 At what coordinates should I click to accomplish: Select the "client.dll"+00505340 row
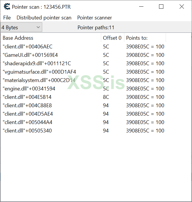click(x=27, y=131)
